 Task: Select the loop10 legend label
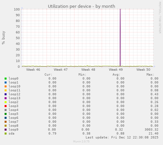[14, 86]
